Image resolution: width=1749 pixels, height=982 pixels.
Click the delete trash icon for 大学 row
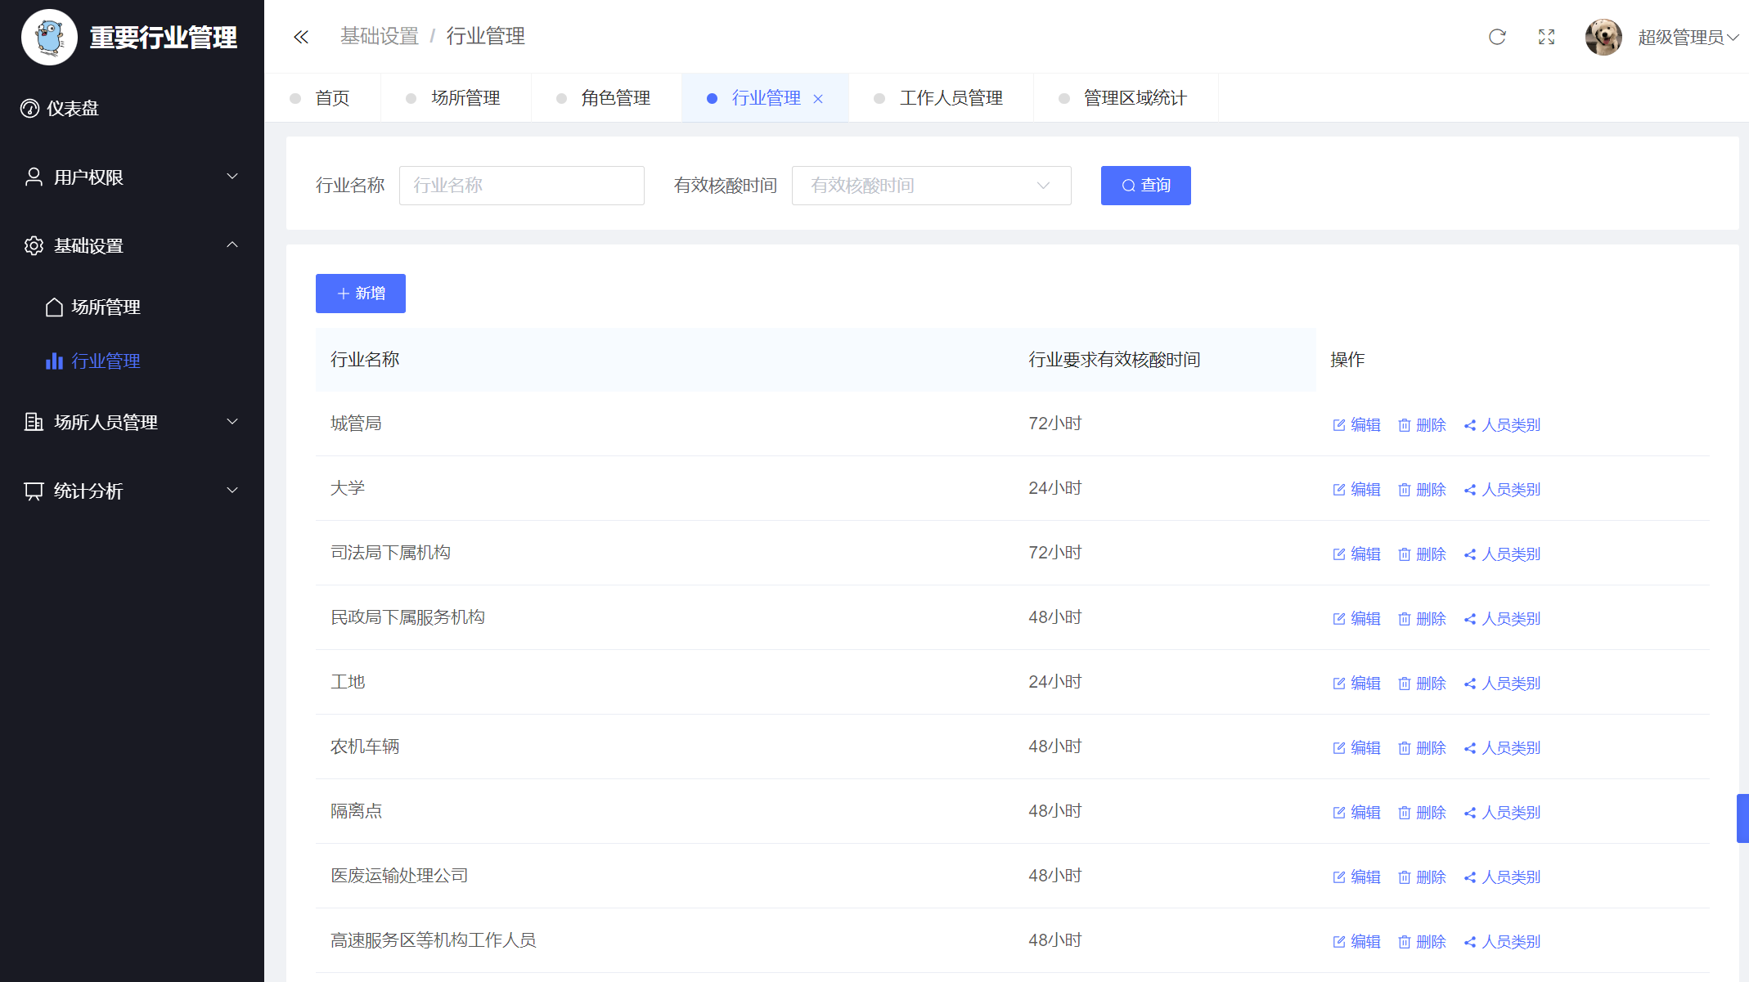[x=1405, y=490]
